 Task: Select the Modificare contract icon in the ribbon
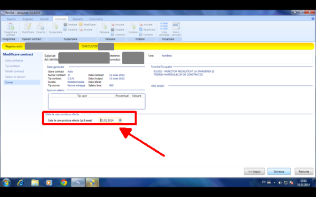click(27, 28)
